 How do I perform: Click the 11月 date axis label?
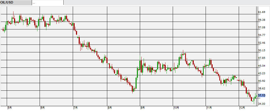coord(209,108)
